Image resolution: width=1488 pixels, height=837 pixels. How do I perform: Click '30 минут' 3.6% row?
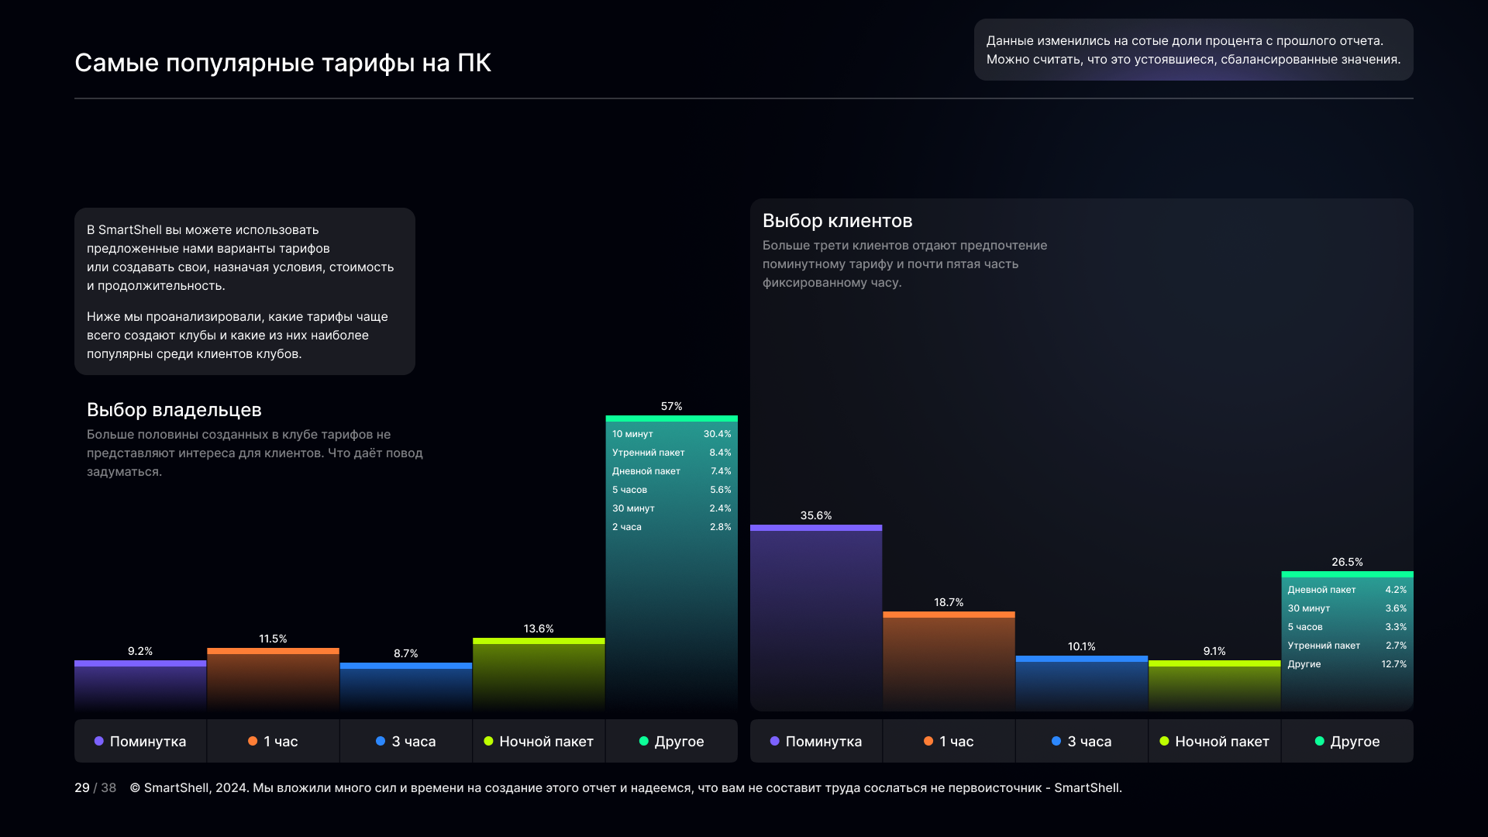pos(1347,608)
